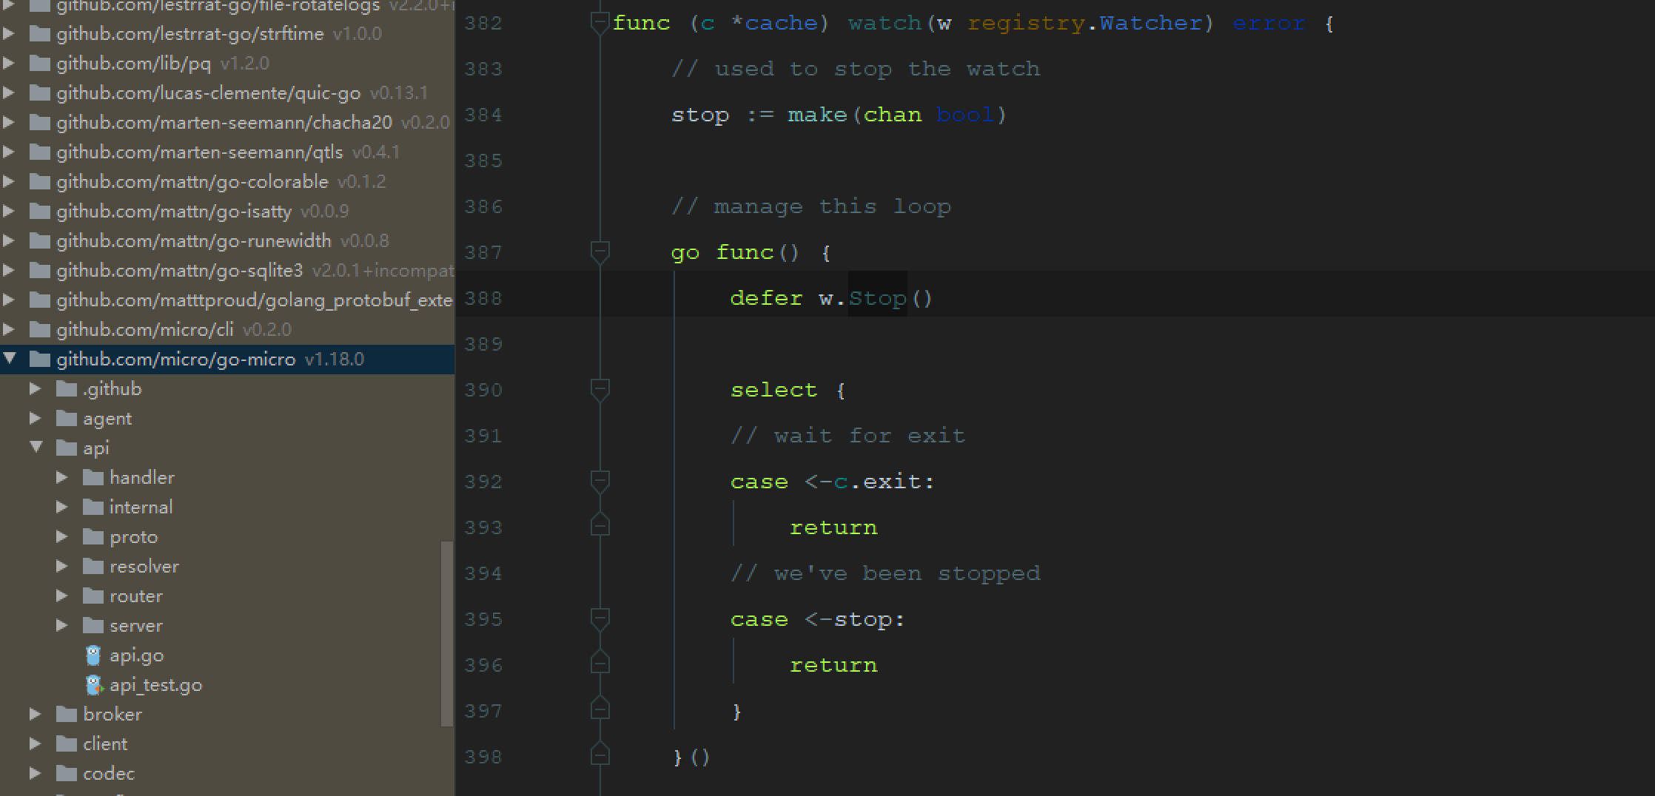Click the Stop method call on line 388
The width and height of the screenshot is (1655, 796).
(877, 298)
